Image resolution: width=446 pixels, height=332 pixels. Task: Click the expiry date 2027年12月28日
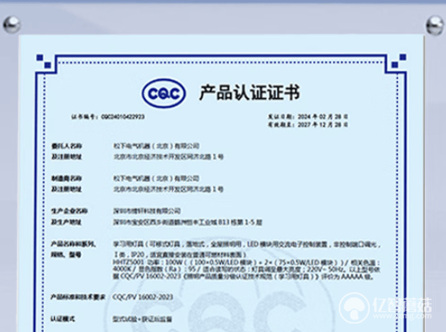click(x=323, y=125)
